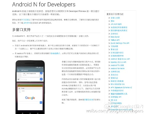The image size is (144, 114).
Task: Go to 号码屏蔽 sidebar link
Action: tap(114, 46)
